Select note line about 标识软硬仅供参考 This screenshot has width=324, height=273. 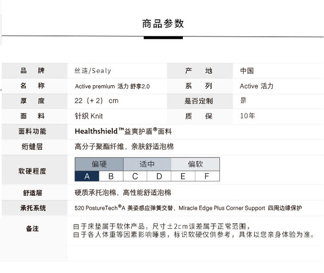tap(194, 234)
